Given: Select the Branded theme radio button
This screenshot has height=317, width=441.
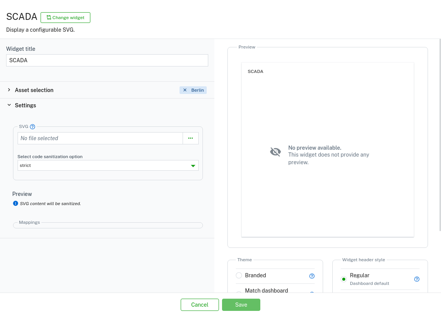Looking at the screenshot, I should point(239,275).
